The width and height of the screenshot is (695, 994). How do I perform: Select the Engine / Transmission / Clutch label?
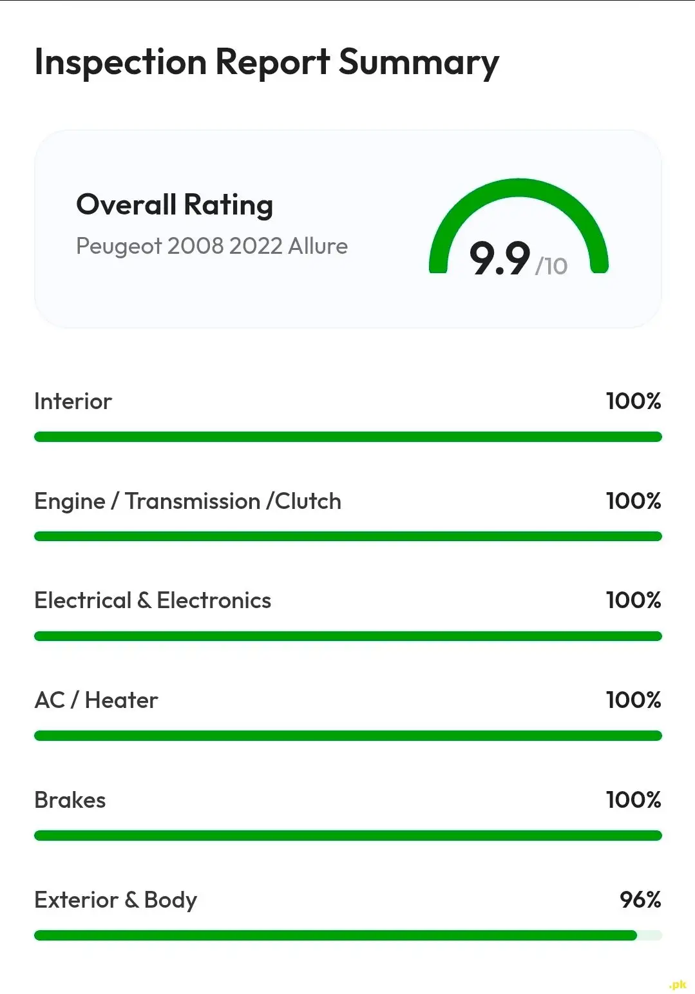pyautogui.click(x=187, y=501)
